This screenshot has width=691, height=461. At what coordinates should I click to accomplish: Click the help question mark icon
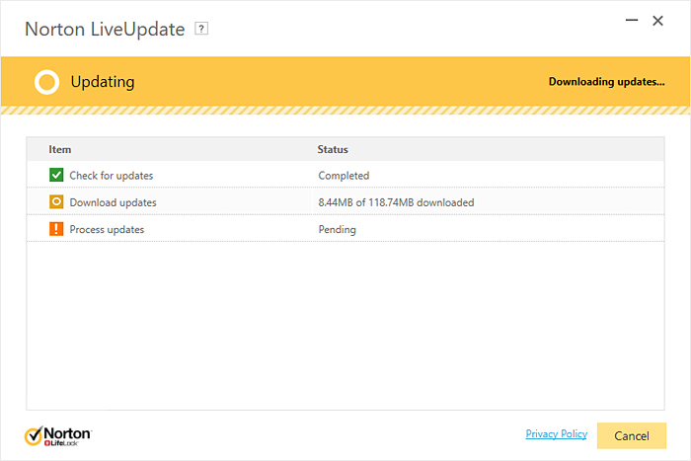pos(202,30)
